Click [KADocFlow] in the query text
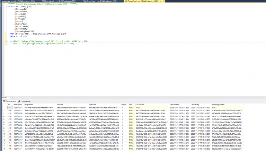 (x=21, y=24)
